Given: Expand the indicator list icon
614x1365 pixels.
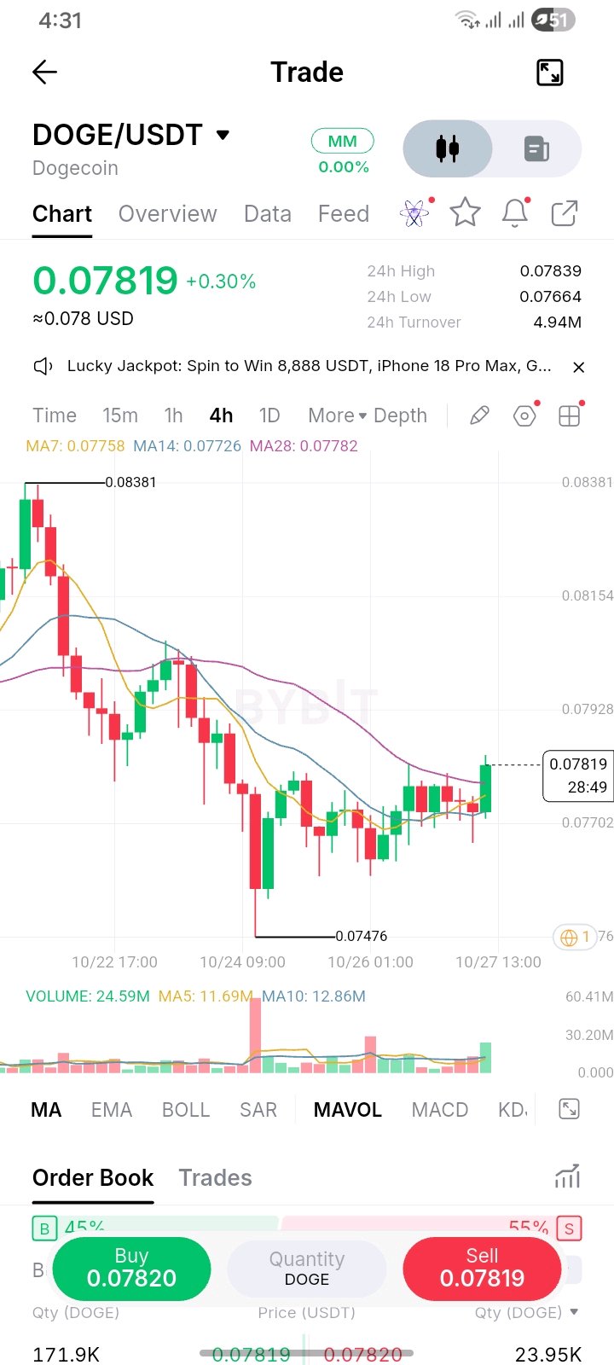Looking at the screenshot, I should (569, 1109).
